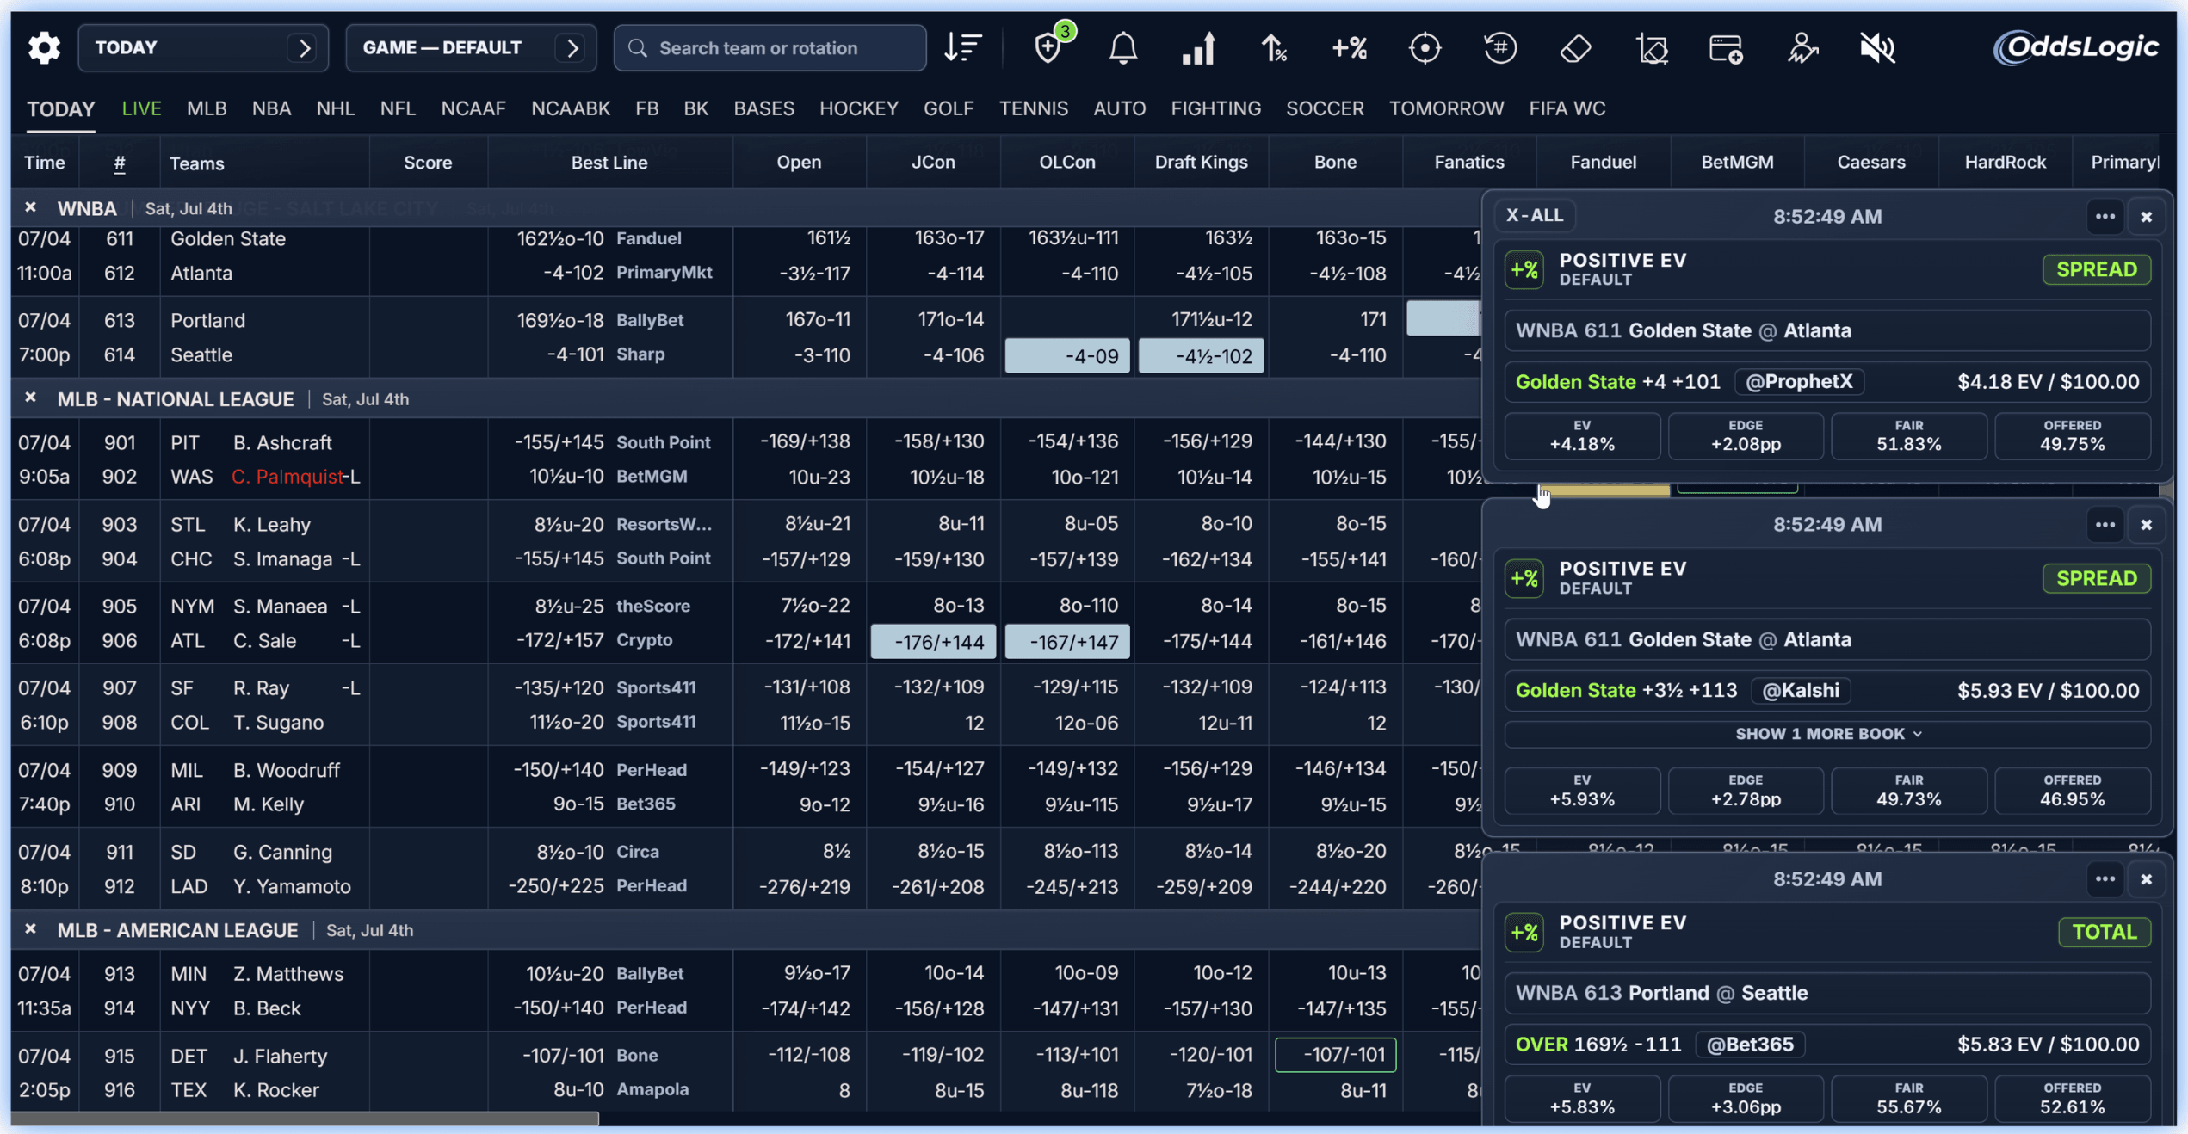Switch to the NCAAF tab
The width and height of the screenshot is (2188, 1134).
pos(473,109)
